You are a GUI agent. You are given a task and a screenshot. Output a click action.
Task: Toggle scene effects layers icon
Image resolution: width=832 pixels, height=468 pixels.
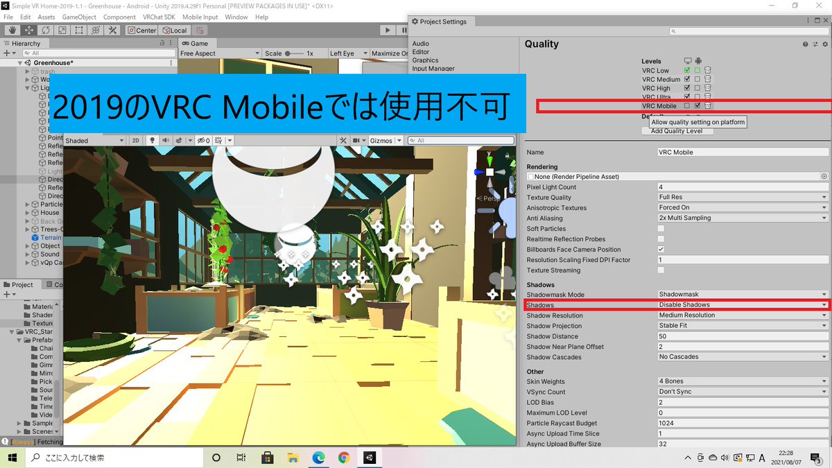(x=180, y=141)
